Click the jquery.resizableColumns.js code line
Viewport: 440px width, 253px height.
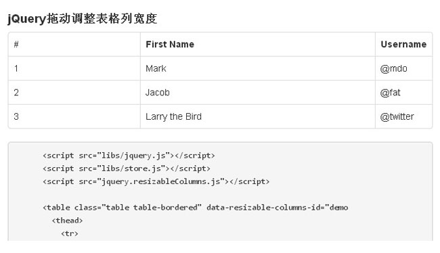(156, 181)
